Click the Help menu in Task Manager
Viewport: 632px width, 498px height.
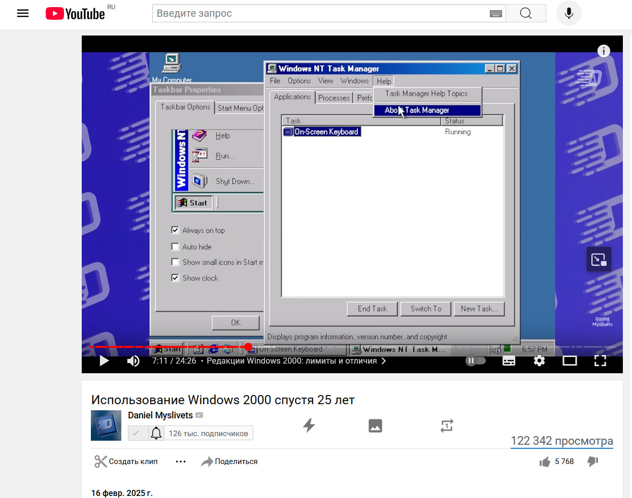[384, 81]
